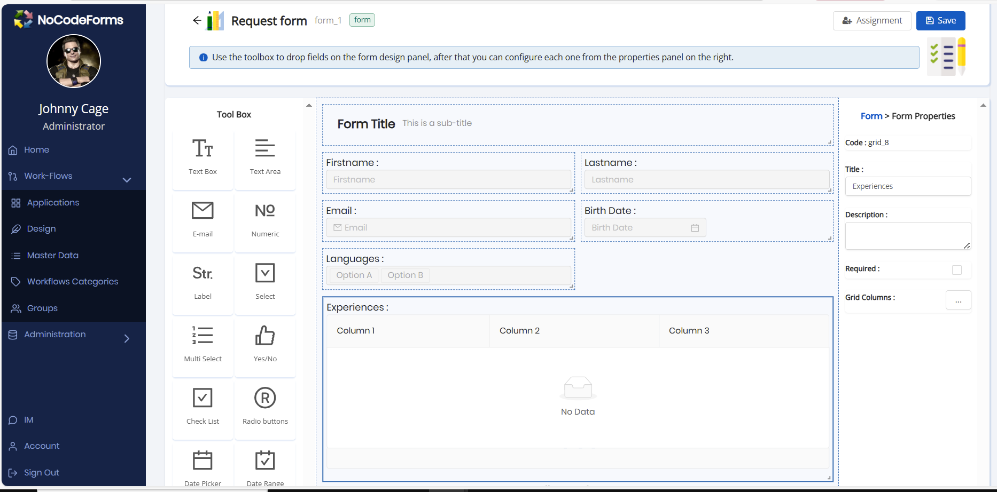Select the Numeric field tool
Image resolution: width=997 pixels, height=492 pixels.
(x=265, y=211)
